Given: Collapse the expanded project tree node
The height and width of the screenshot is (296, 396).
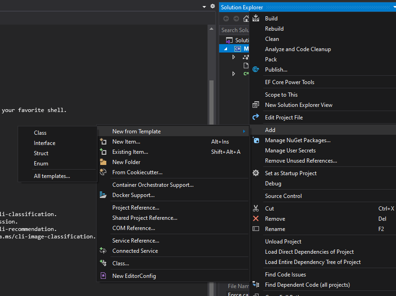Looking at the screenshot, I should pos(225,48).
